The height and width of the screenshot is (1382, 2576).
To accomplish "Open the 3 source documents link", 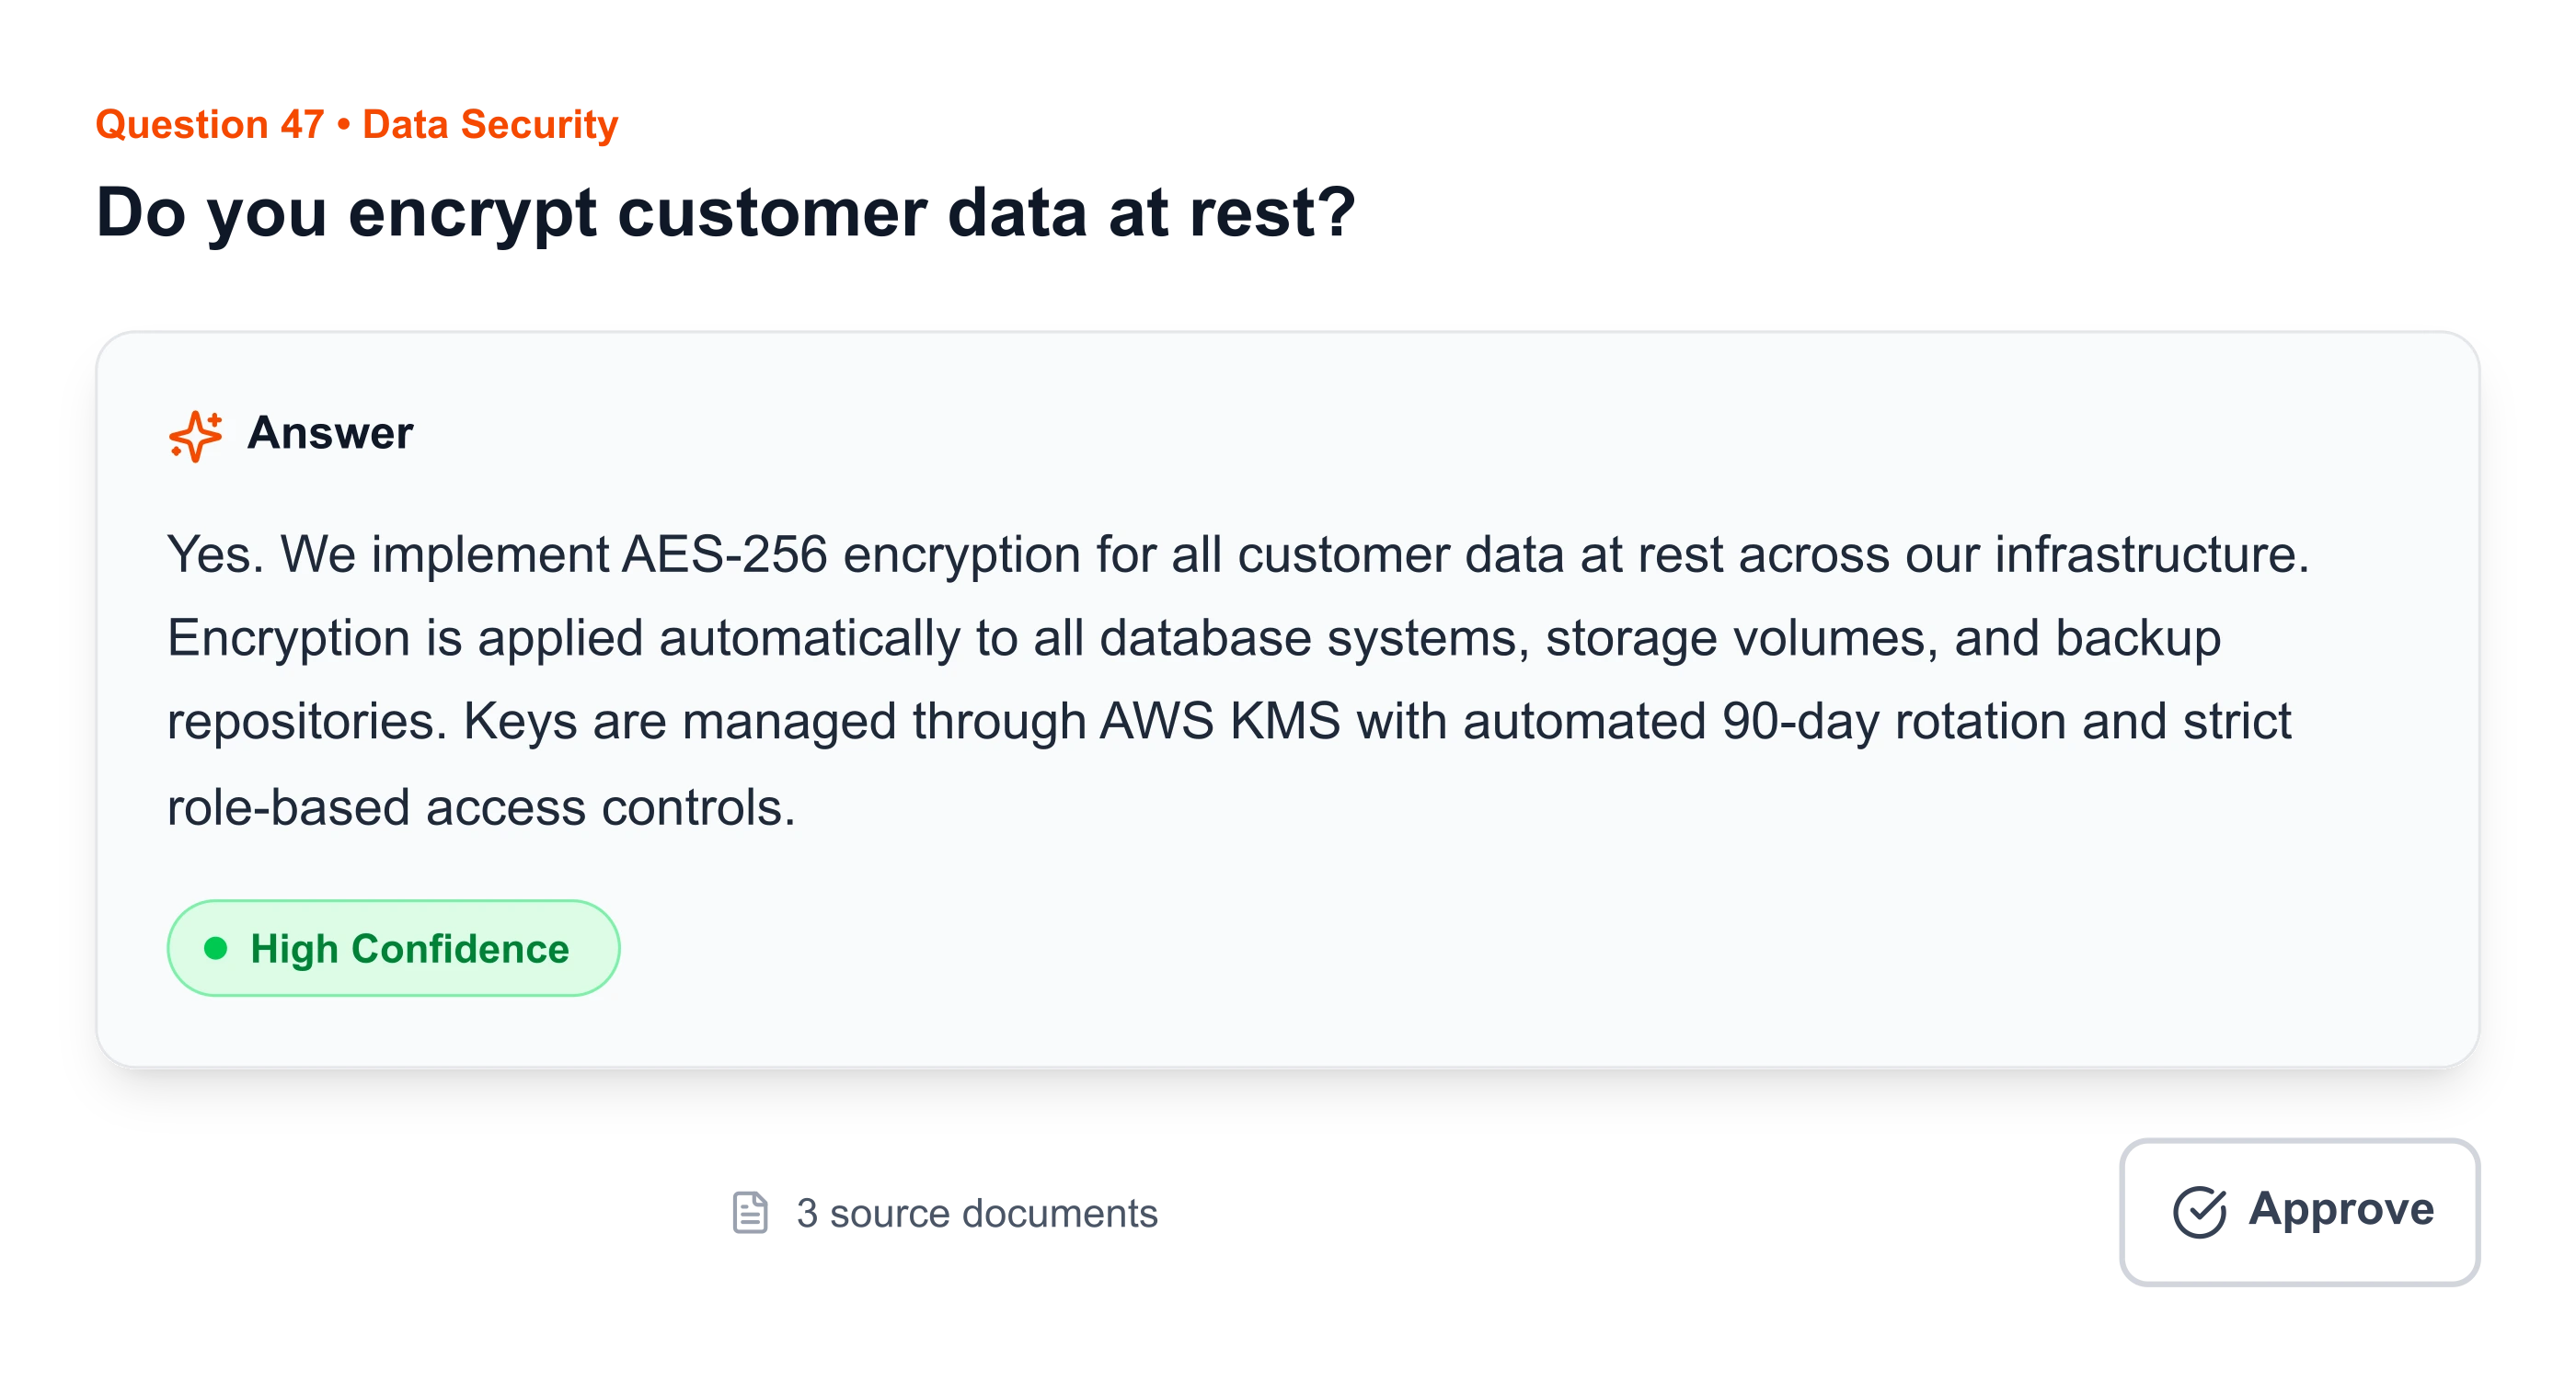I will [978, 1211].
